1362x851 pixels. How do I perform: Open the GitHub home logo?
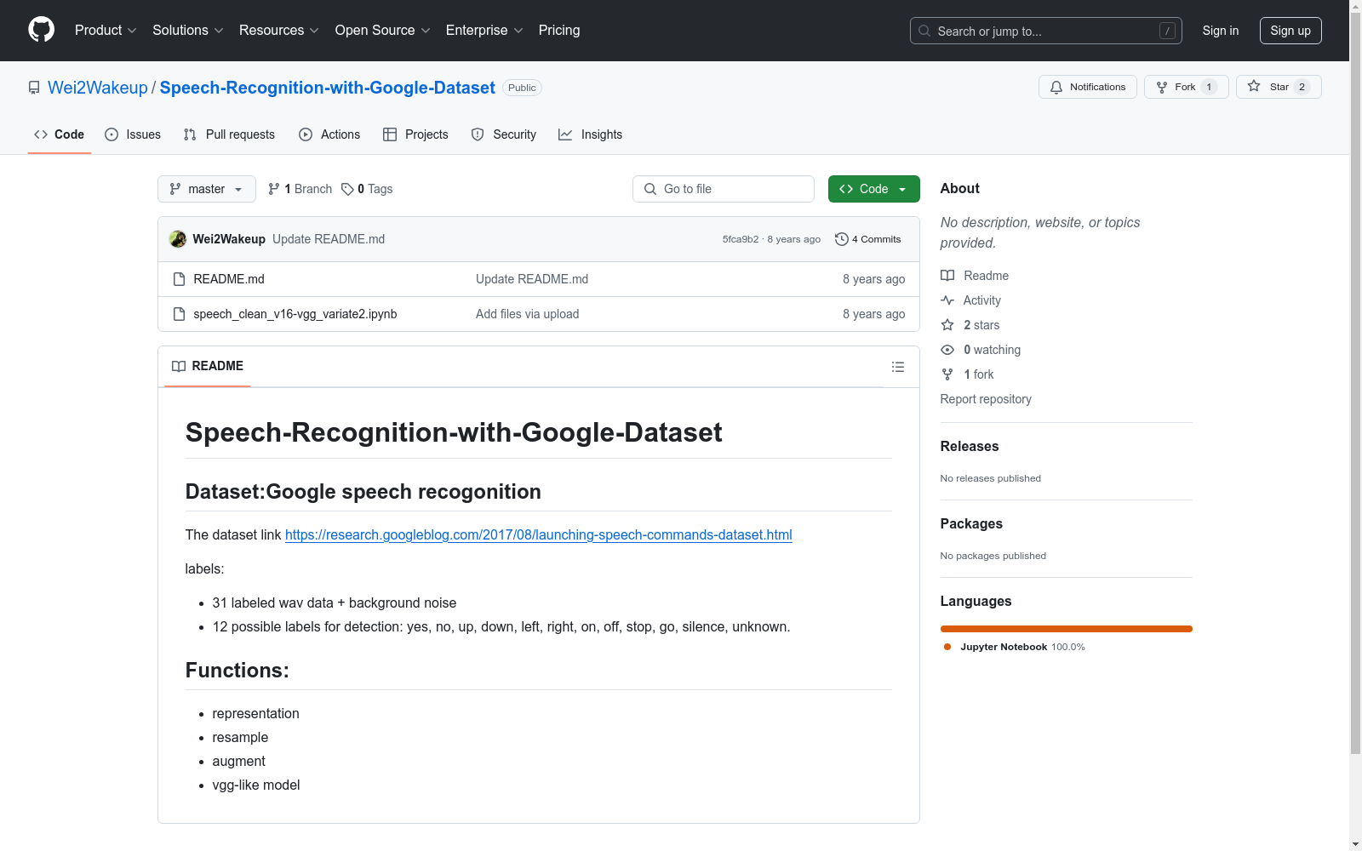[41, 30]
